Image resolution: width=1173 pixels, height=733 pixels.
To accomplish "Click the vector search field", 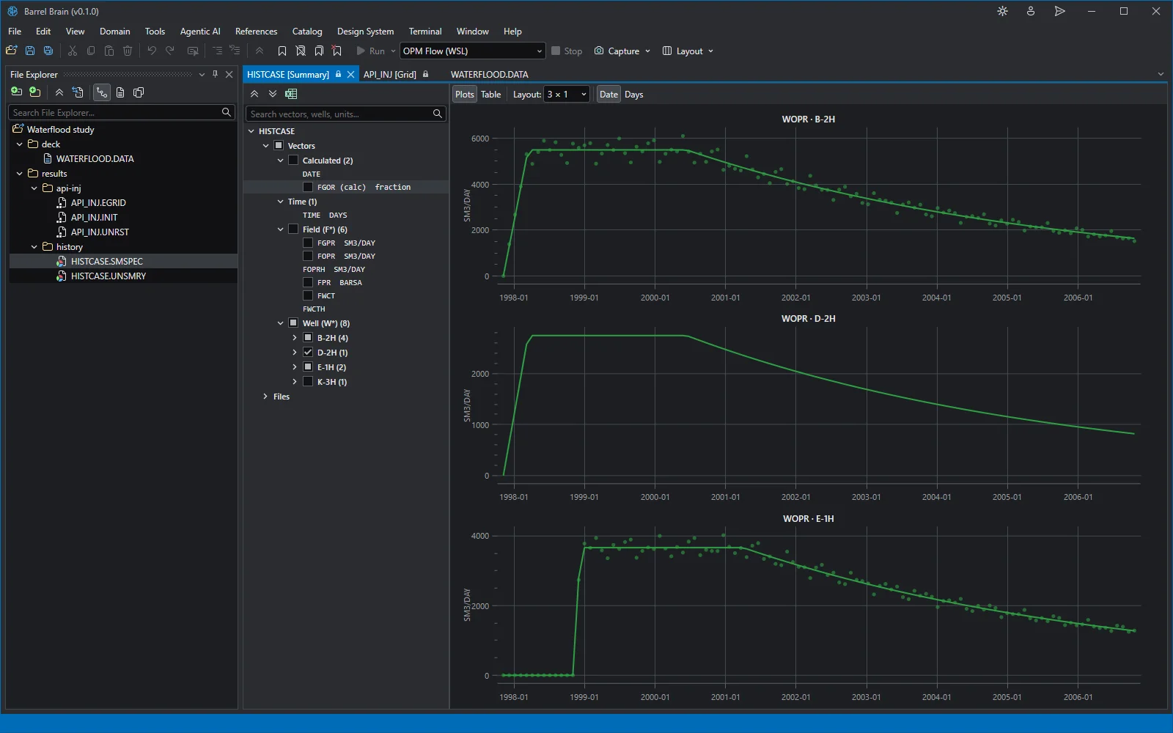I will [345, 114].
